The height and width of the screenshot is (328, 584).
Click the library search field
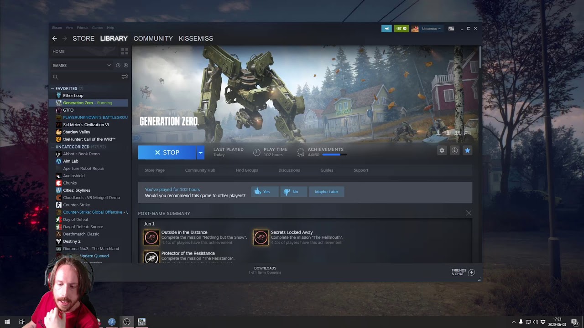tap(87, 77)
